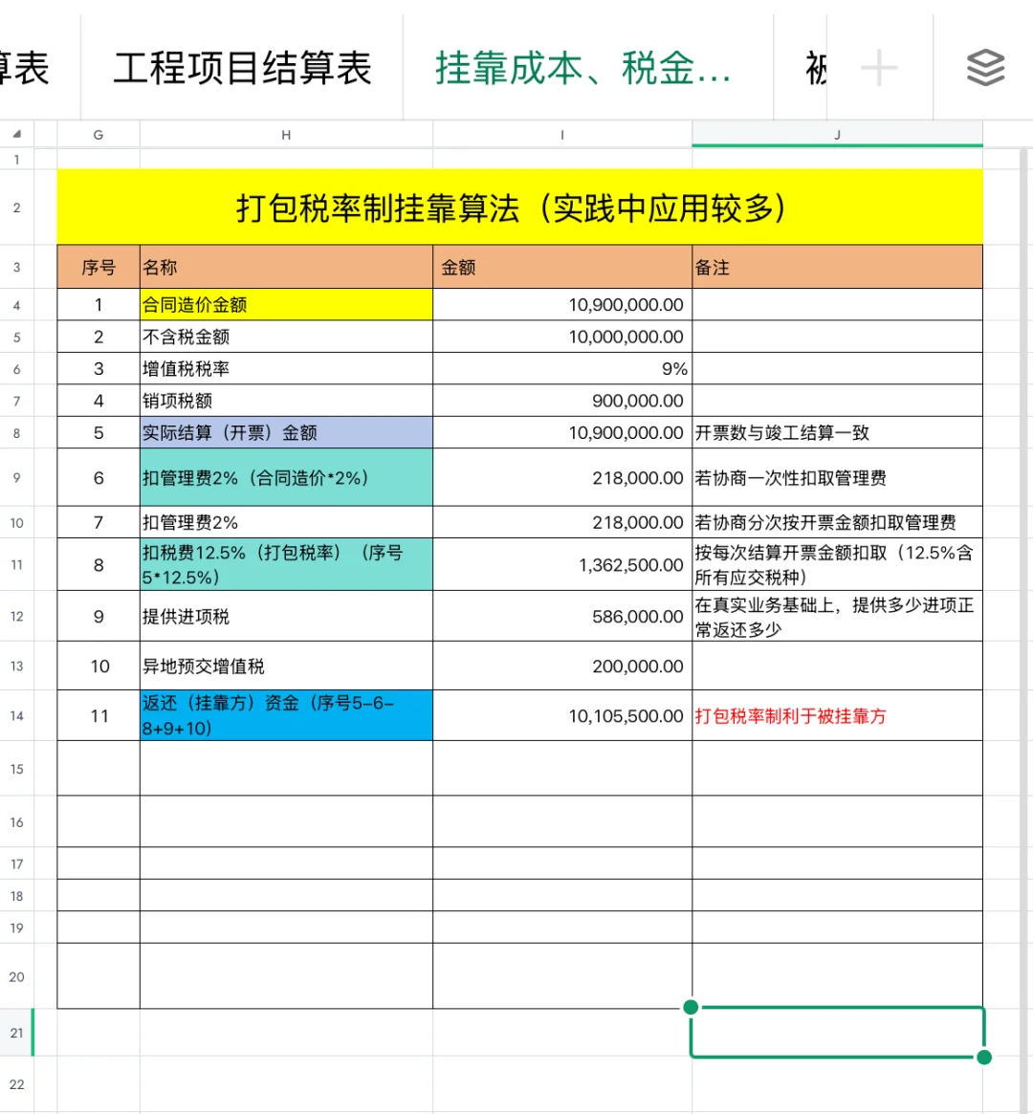The width and height of the screenshot is (1033, 1114).
Task: Click serial number 11 cell
Action: click(x=99, y=715)
